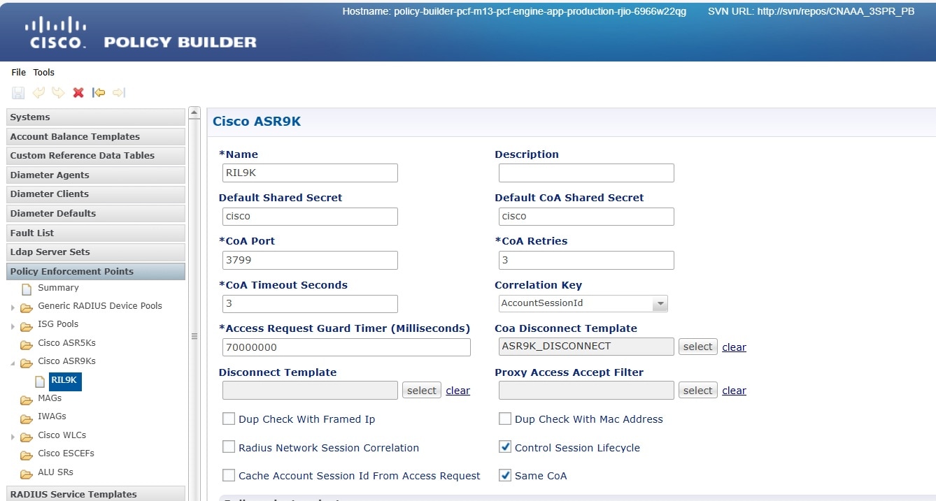Image resolution: width=936 pixels, height=501 pixels.
Task: Click the CoA Retries field
Action: [586, 260]
